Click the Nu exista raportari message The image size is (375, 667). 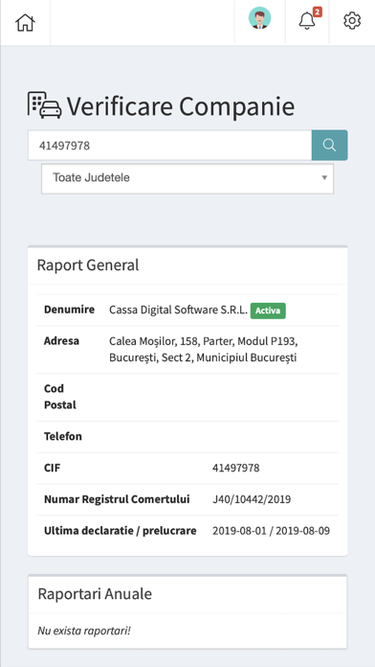pos(84,631)
